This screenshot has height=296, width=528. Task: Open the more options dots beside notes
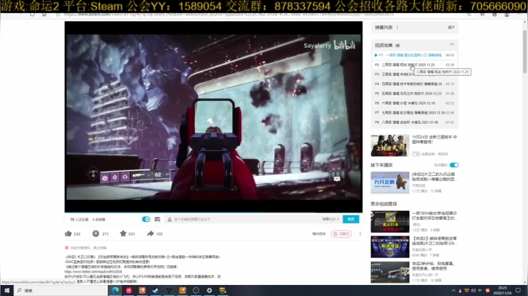coord(360,234)
